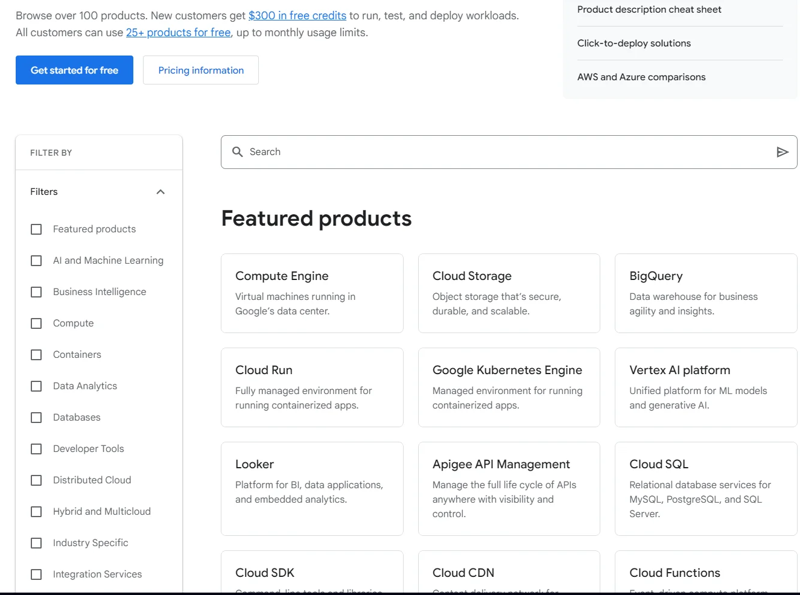Image resolution: width=800 pixels, height=595 pixels.
Task: Click the FILTER BY label
Action: 51,153
